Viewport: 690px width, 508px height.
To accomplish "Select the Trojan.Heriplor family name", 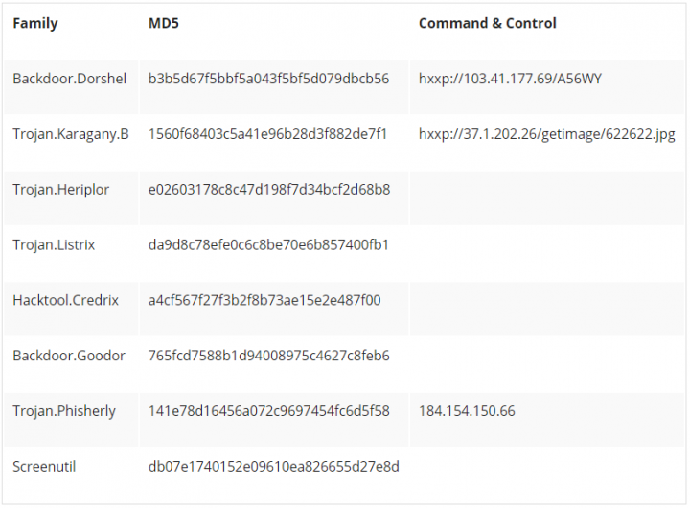I will coord(60,190).
